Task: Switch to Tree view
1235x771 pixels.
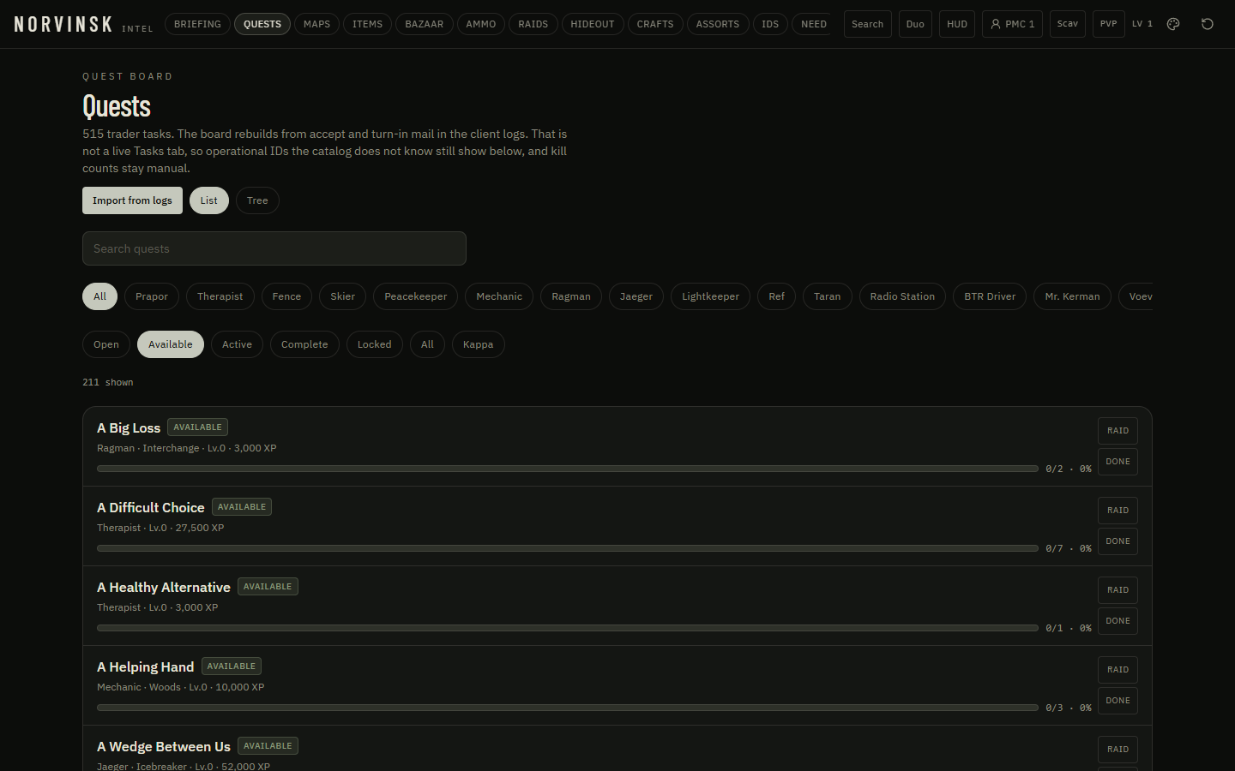Action: (257, 200)
